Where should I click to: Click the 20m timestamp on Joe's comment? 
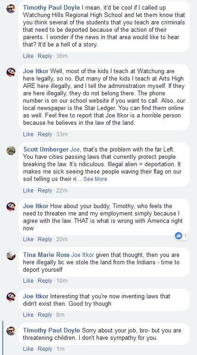click(62, 239)
